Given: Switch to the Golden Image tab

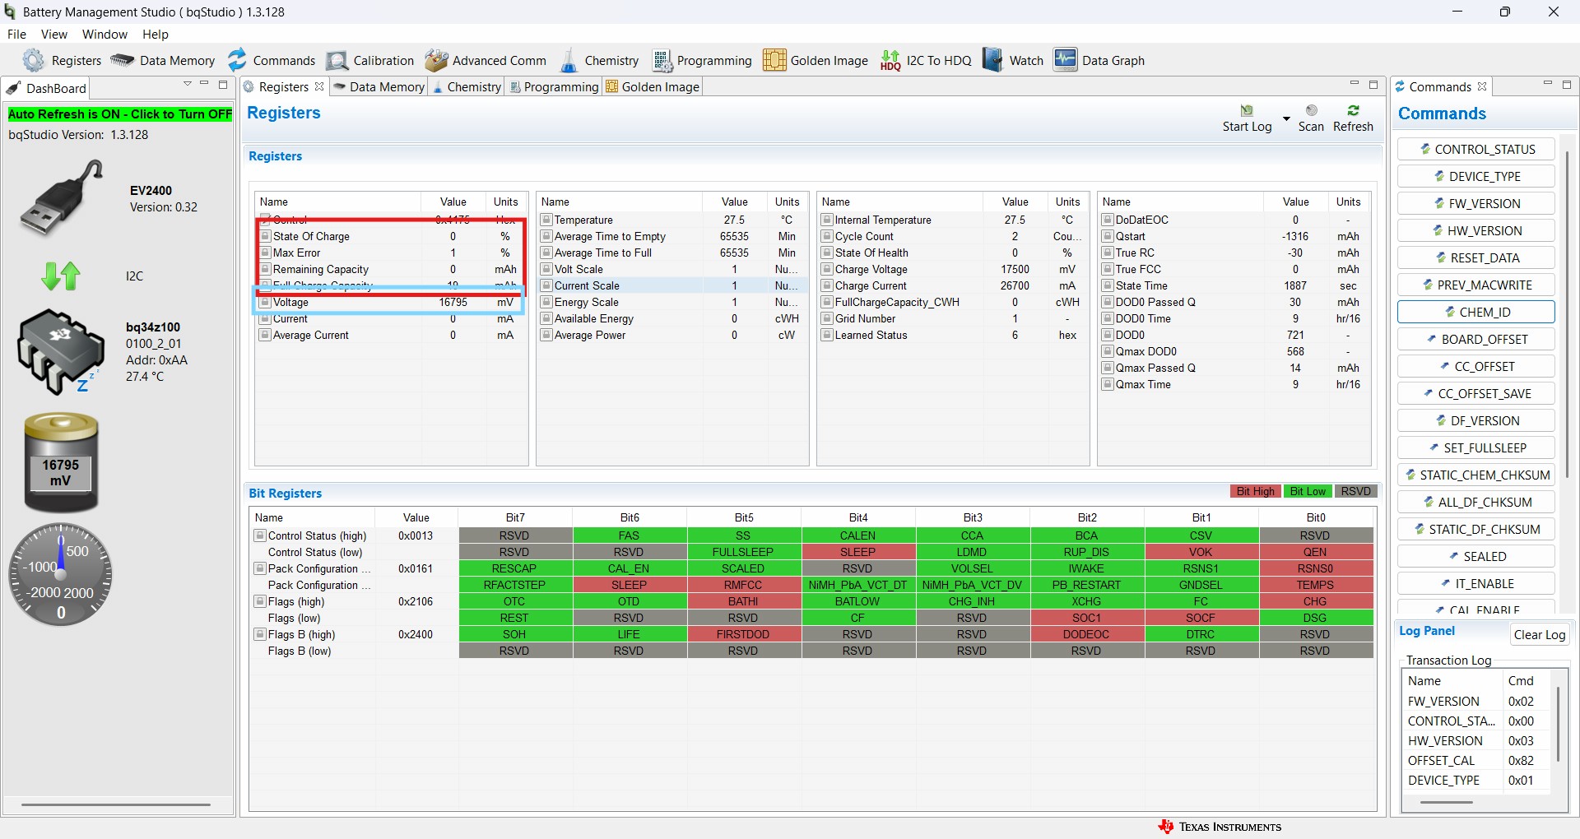Looking at the screenshot, I should [x=653, y=87].
